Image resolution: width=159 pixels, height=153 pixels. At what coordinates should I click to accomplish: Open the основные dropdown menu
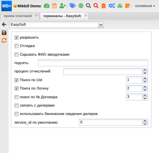pos(145,6)
